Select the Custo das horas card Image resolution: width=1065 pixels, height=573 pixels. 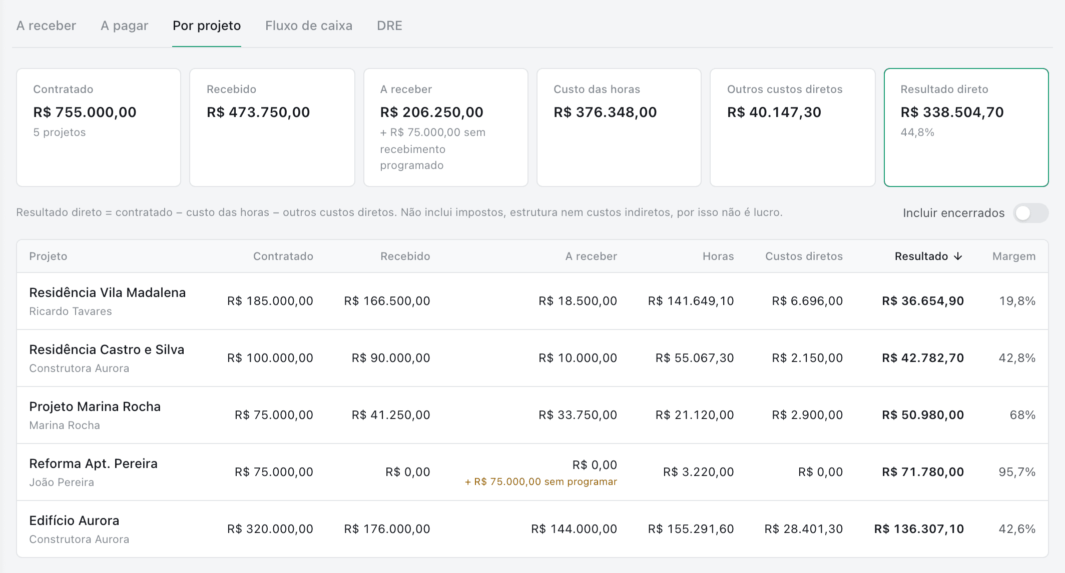(x=619, y=127)
